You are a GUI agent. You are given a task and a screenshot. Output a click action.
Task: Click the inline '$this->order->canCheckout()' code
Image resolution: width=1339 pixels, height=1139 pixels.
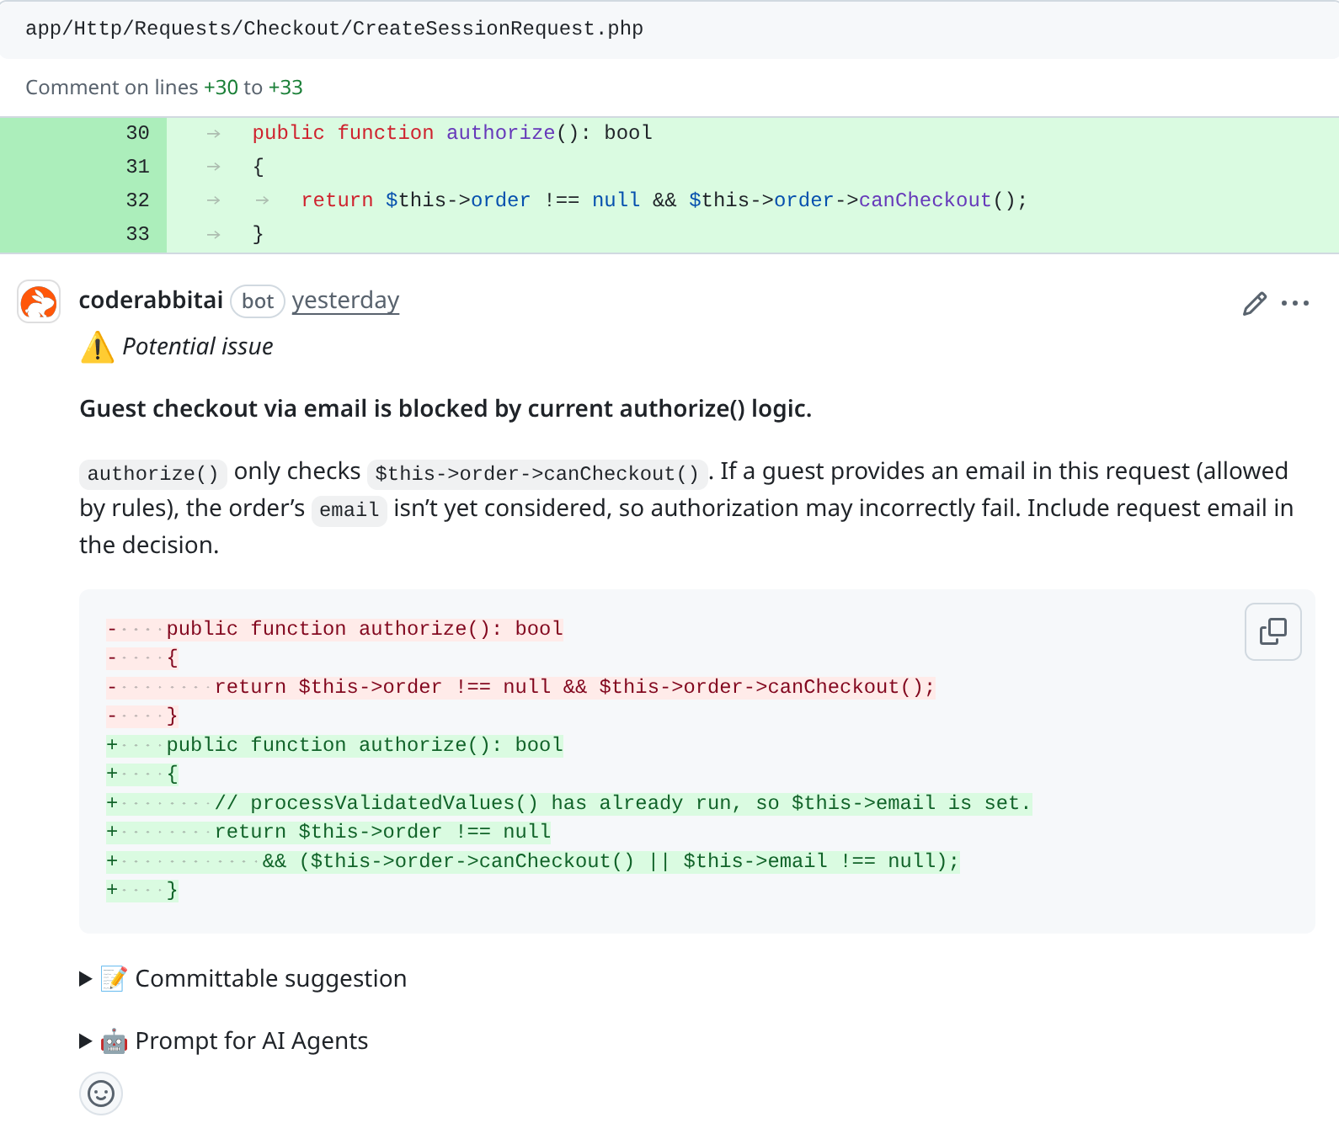click(x=537, y=473)
